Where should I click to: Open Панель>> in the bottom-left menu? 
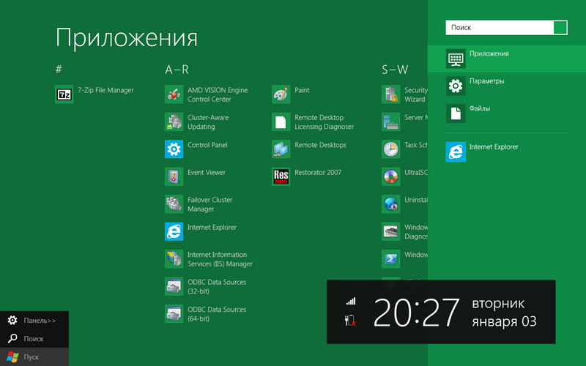pyautogui.click(x=34, y=320)
